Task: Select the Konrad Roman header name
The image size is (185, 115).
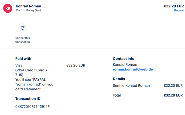Action: (29, 6)
